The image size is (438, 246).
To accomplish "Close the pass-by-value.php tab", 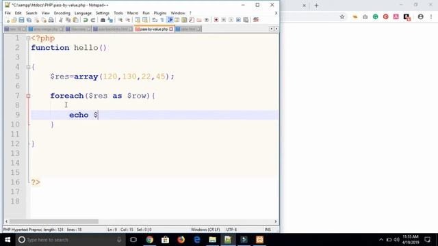I will pyautogui.click(x=171, y=29).
